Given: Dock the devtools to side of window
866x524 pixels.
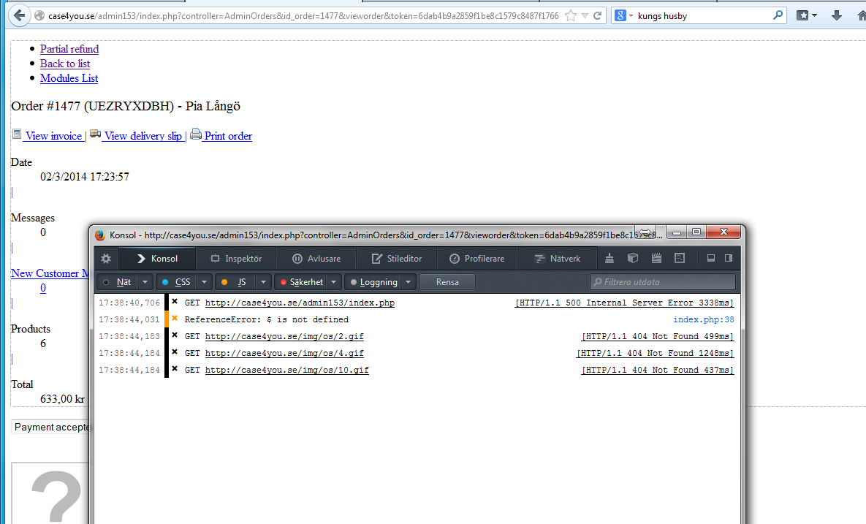Looking at the screenshot, I should pos(729,258).
